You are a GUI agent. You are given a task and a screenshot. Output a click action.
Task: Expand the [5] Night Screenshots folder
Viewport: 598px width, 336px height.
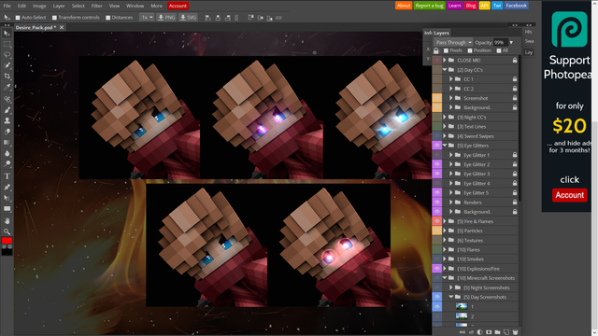pyautogui.click(x=450, y=287)
